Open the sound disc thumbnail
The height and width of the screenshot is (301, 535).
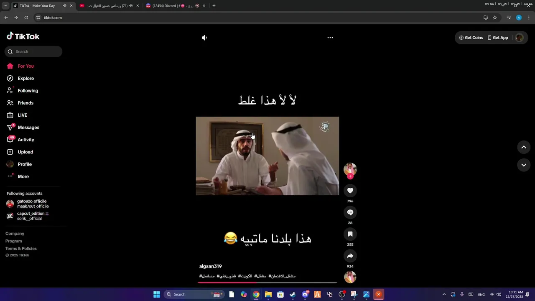350,277
